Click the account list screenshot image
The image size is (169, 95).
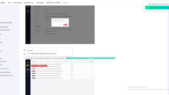[x=60, y=77]
